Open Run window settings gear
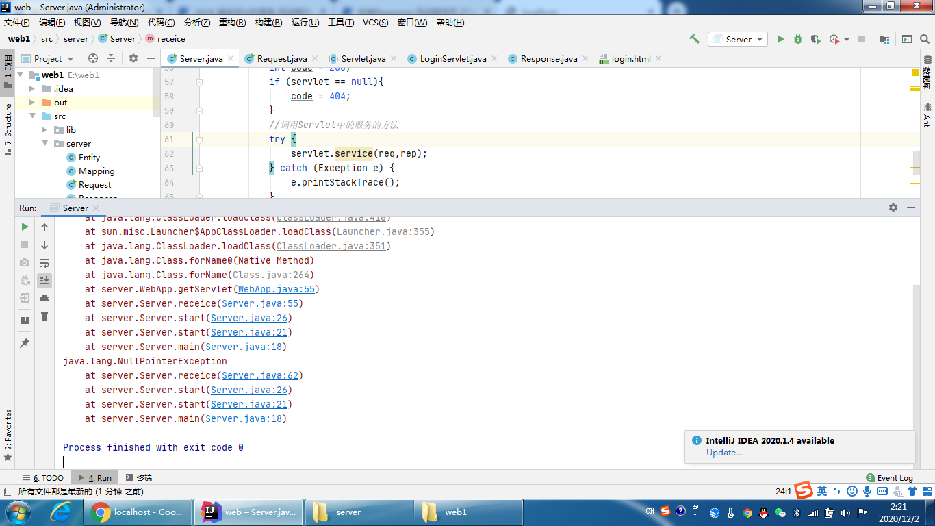The height and width of the screenshot is (526, 935). tap(893, 208)
